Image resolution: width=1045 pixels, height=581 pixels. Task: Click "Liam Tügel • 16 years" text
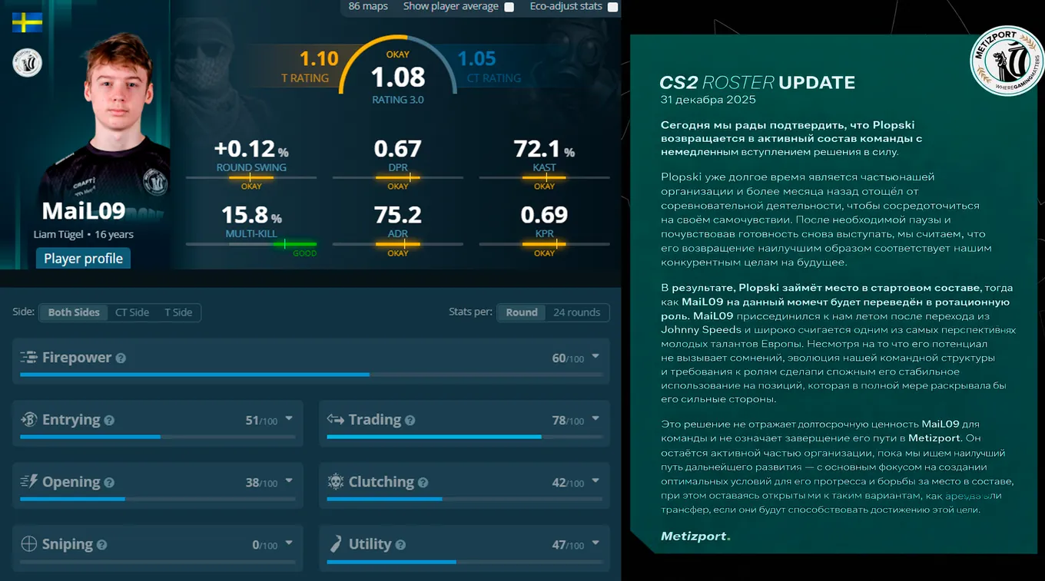pos(84,235)
